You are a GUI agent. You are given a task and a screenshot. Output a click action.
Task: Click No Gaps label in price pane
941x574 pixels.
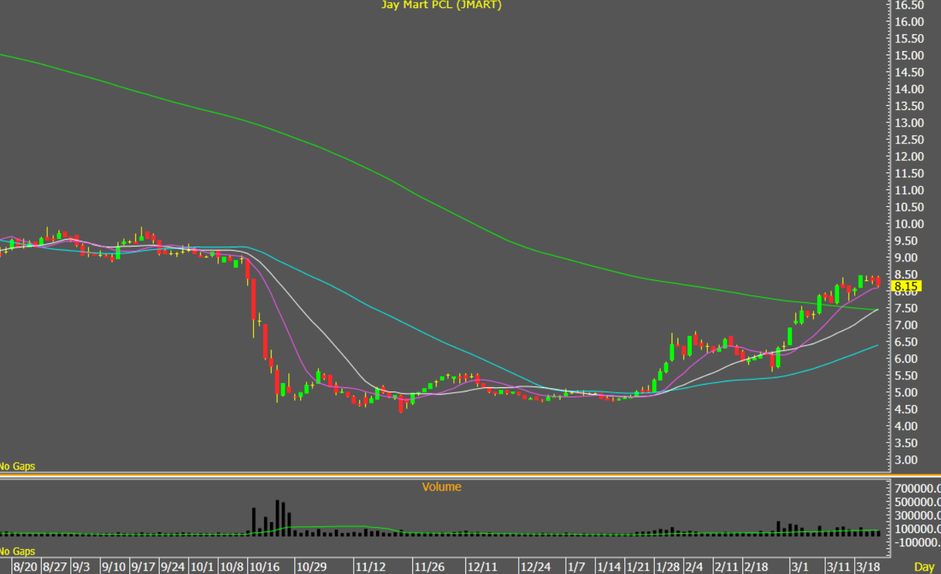click(17, 466)
